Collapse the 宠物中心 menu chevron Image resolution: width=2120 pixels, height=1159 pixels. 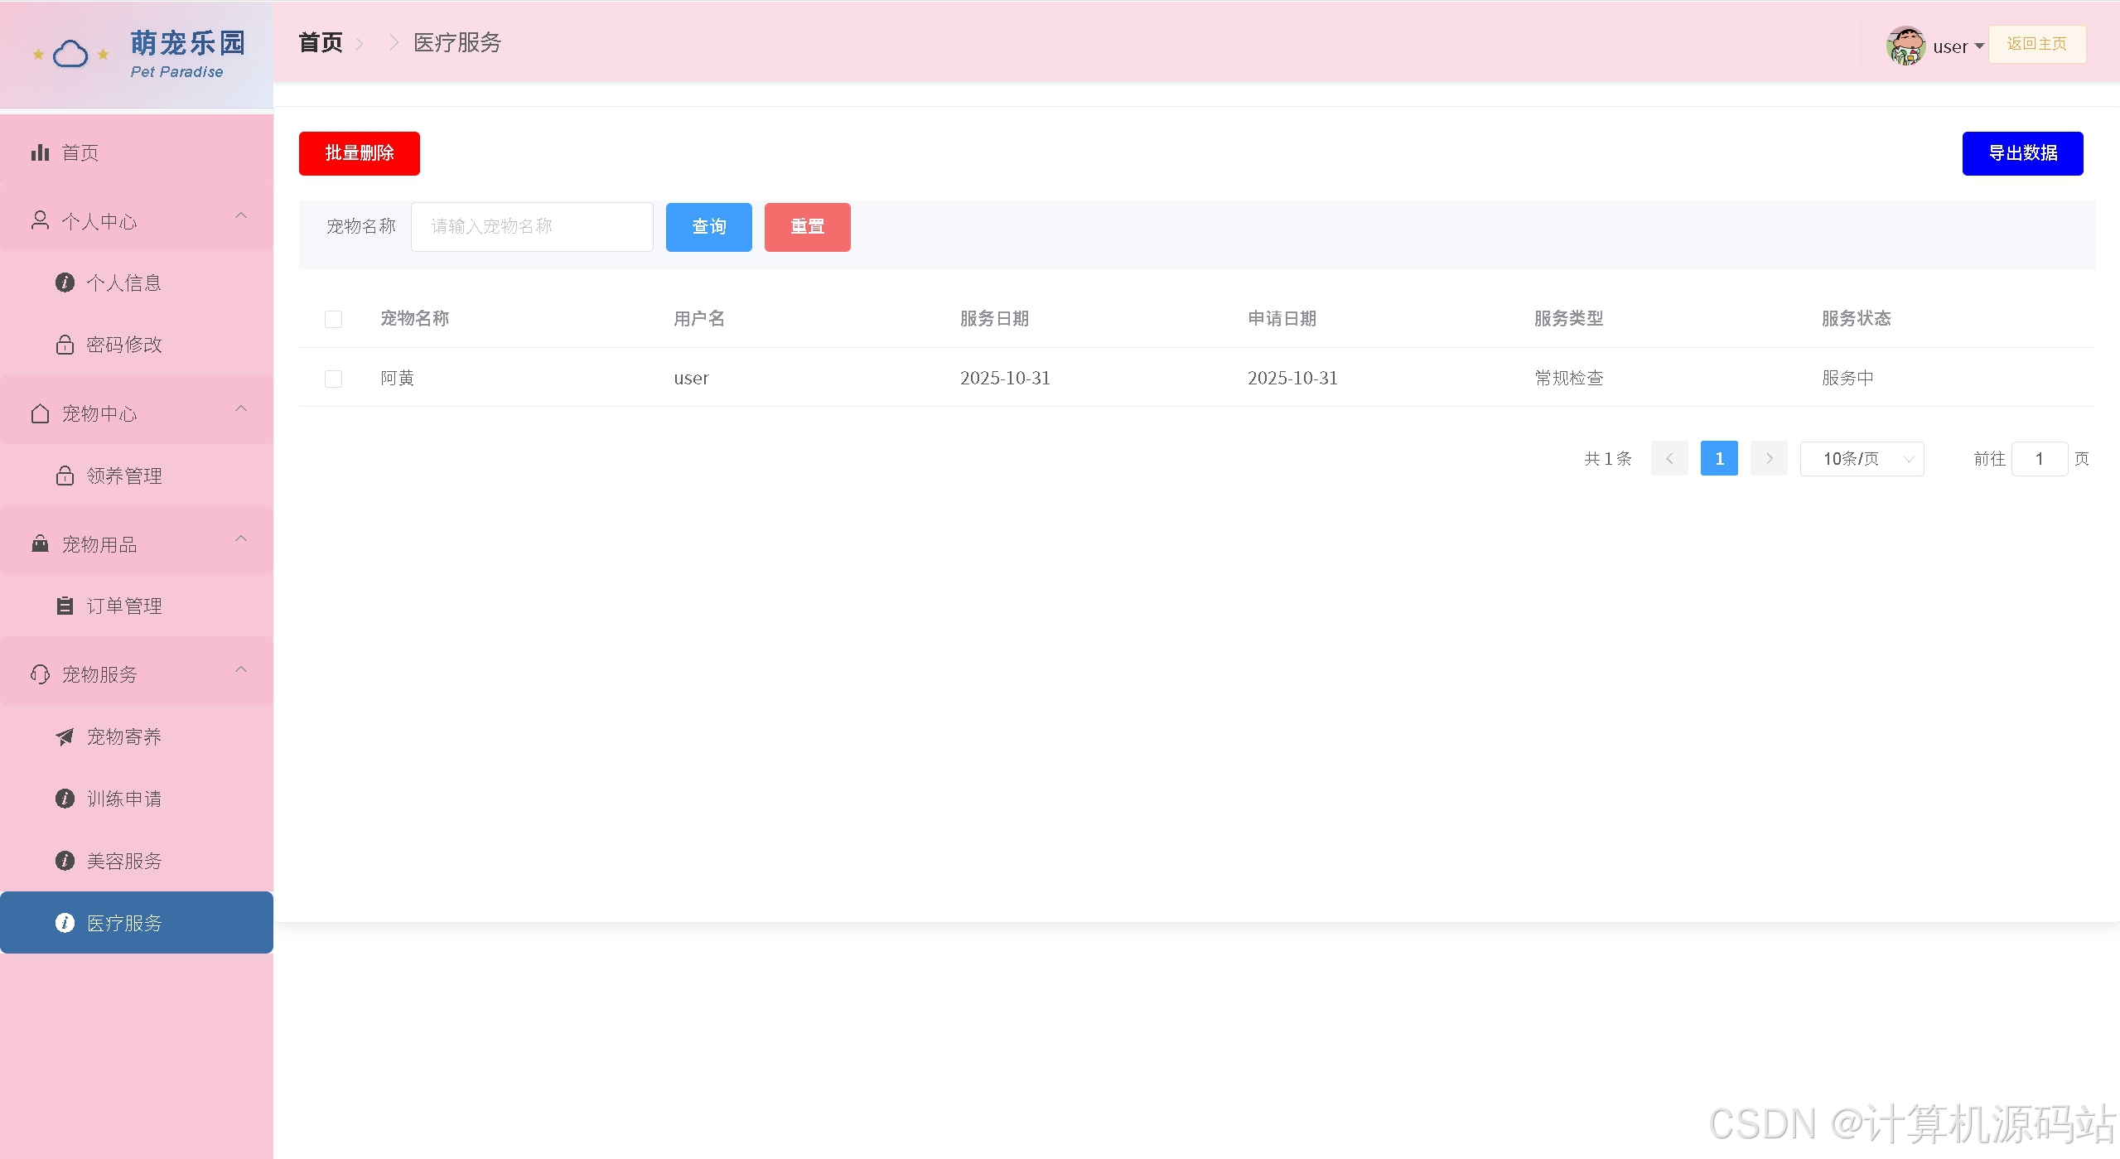[241, 408]
